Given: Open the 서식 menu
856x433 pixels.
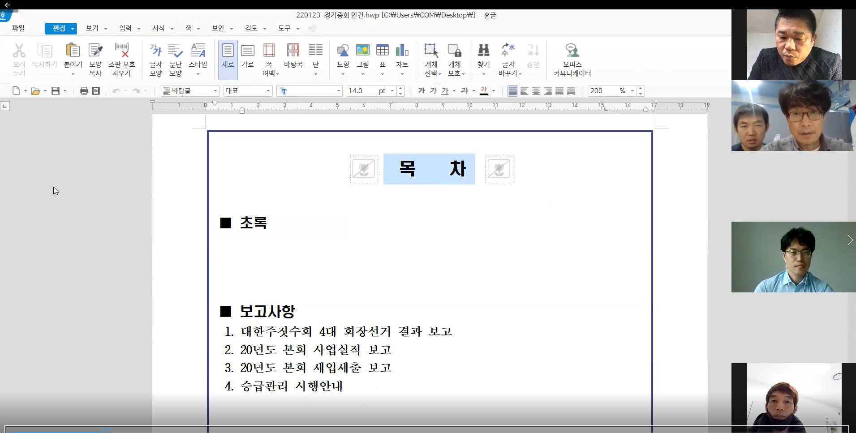Looking at the screenshot, I should (x=159, y=28).
